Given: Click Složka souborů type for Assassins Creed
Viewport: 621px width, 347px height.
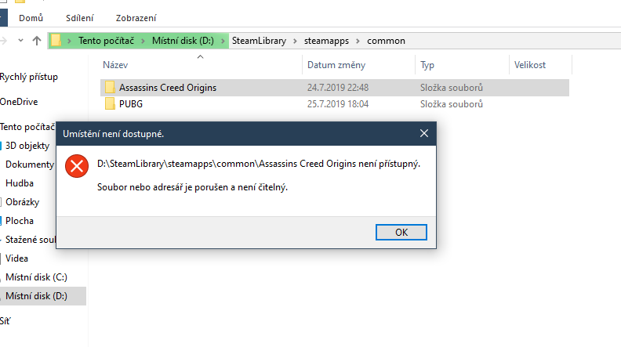Looking at the screenshot, I should point(452,88).
